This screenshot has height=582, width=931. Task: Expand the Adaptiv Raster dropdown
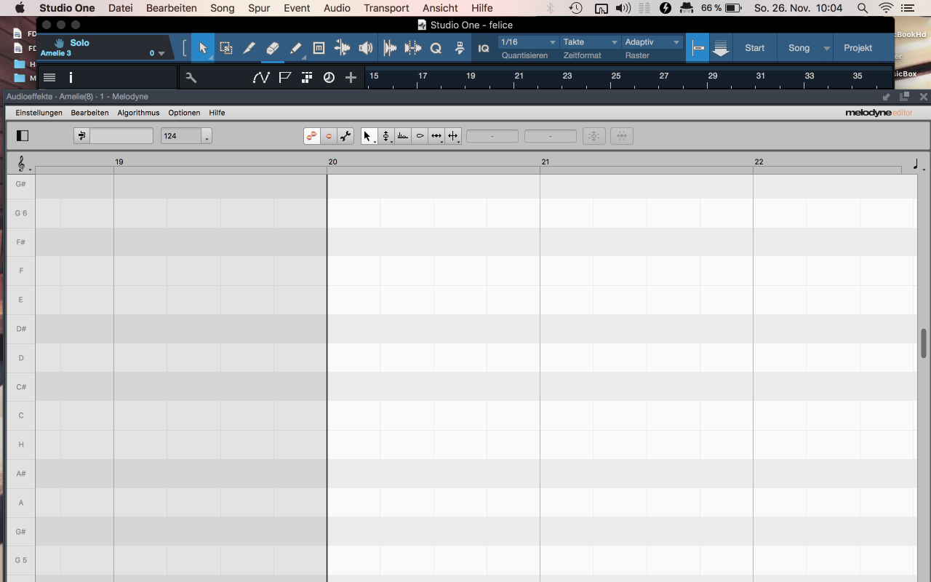coord(652,42)
